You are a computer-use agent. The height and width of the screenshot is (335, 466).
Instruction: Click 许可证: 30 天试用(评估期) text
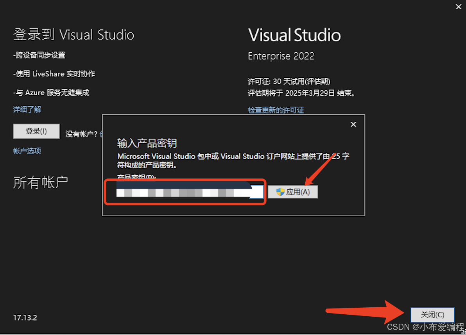(x=289, y=81)
